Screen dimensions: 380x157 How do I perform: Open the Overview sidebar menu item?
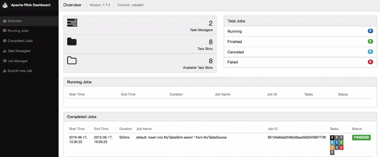tap(29, 21)
